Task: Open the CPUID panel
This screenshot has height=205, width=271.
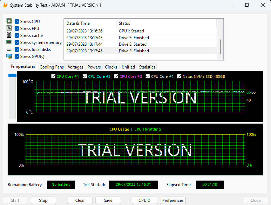Action: [x=145, y=200]
